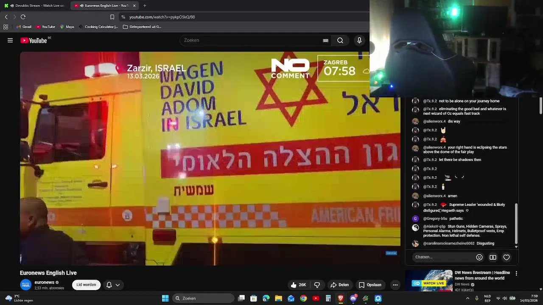Open weather widget showing Lichte regen

click(18, 298)
